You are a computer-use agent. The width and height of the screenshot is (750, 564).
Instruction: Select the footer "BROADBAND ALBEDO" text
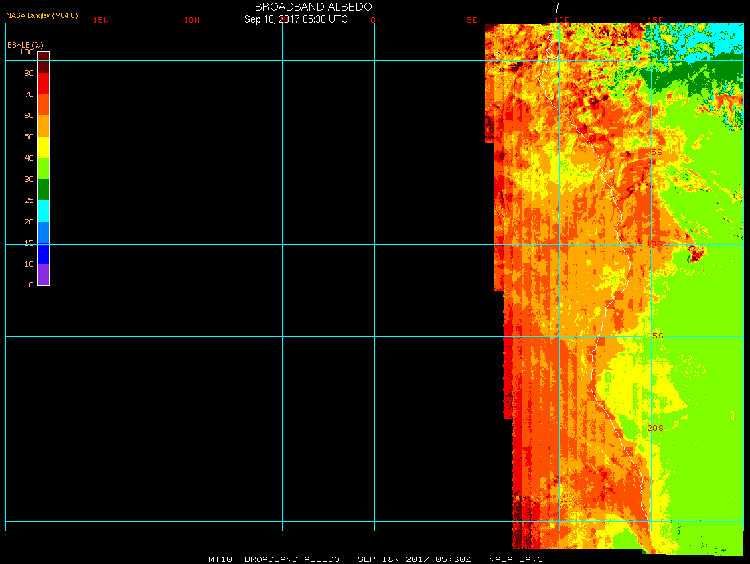click(x=292, y=559)
